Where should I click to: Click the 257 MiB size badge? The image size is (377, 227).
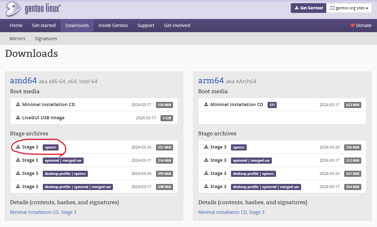tap(164, 147)
